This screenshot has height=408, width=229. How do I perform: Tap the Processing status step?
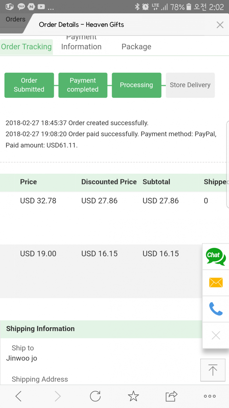coord(136,85)
